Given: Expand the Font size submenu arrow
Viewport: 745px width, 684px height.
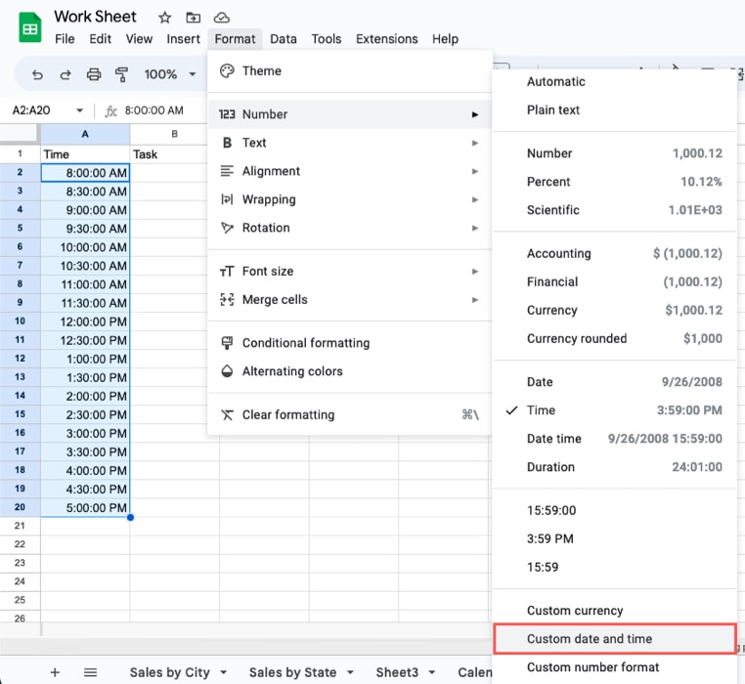Looking at the screenshot, I should coord(474,272).
